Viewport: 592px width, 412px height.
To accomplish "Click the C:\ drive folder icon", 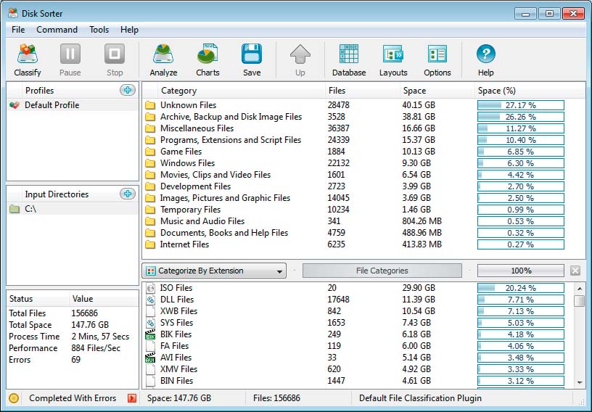I will coord(15,209).
